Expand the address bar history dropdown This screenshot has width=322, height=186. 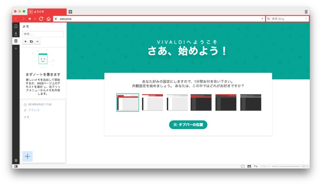point(262,19)
